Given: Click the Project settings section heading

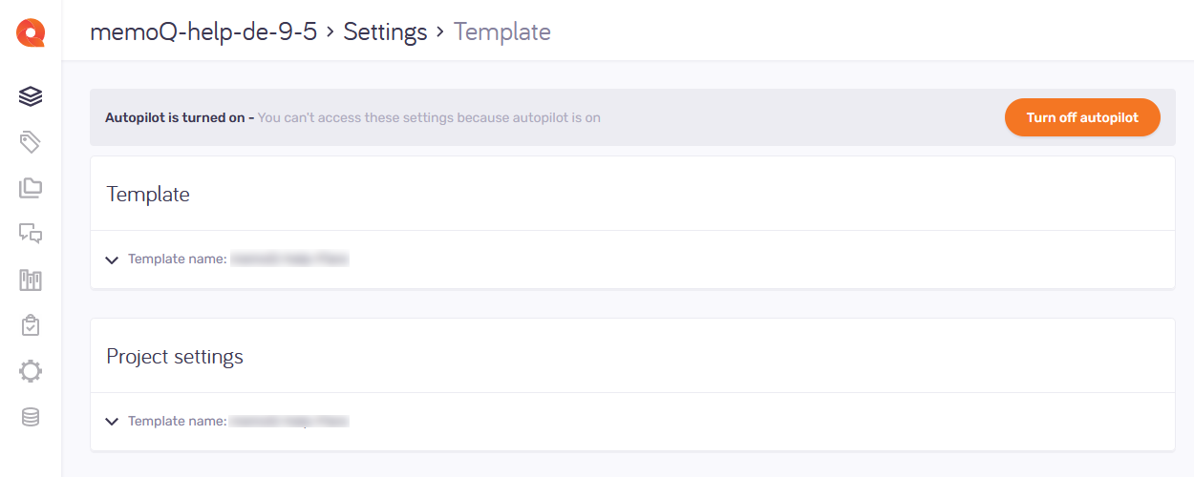Looking at the screenshot, I should coord(175,357).
